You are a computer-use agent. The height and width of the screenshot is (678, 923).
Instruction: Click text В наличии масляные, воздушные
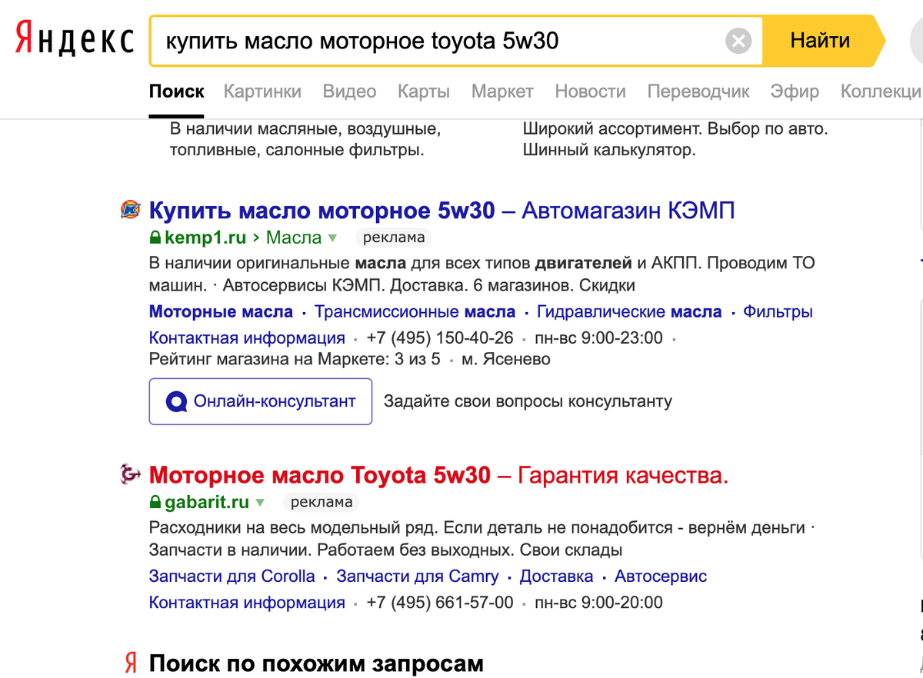point(305,128)
